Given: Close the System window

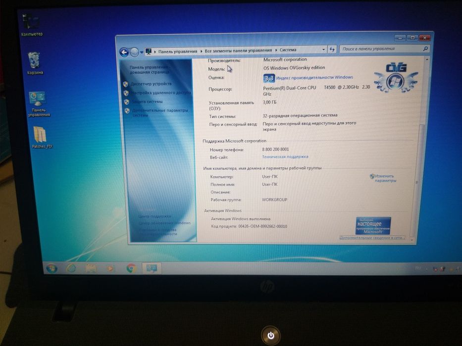Looking at the screenshot, I should (x=424, y=38).
